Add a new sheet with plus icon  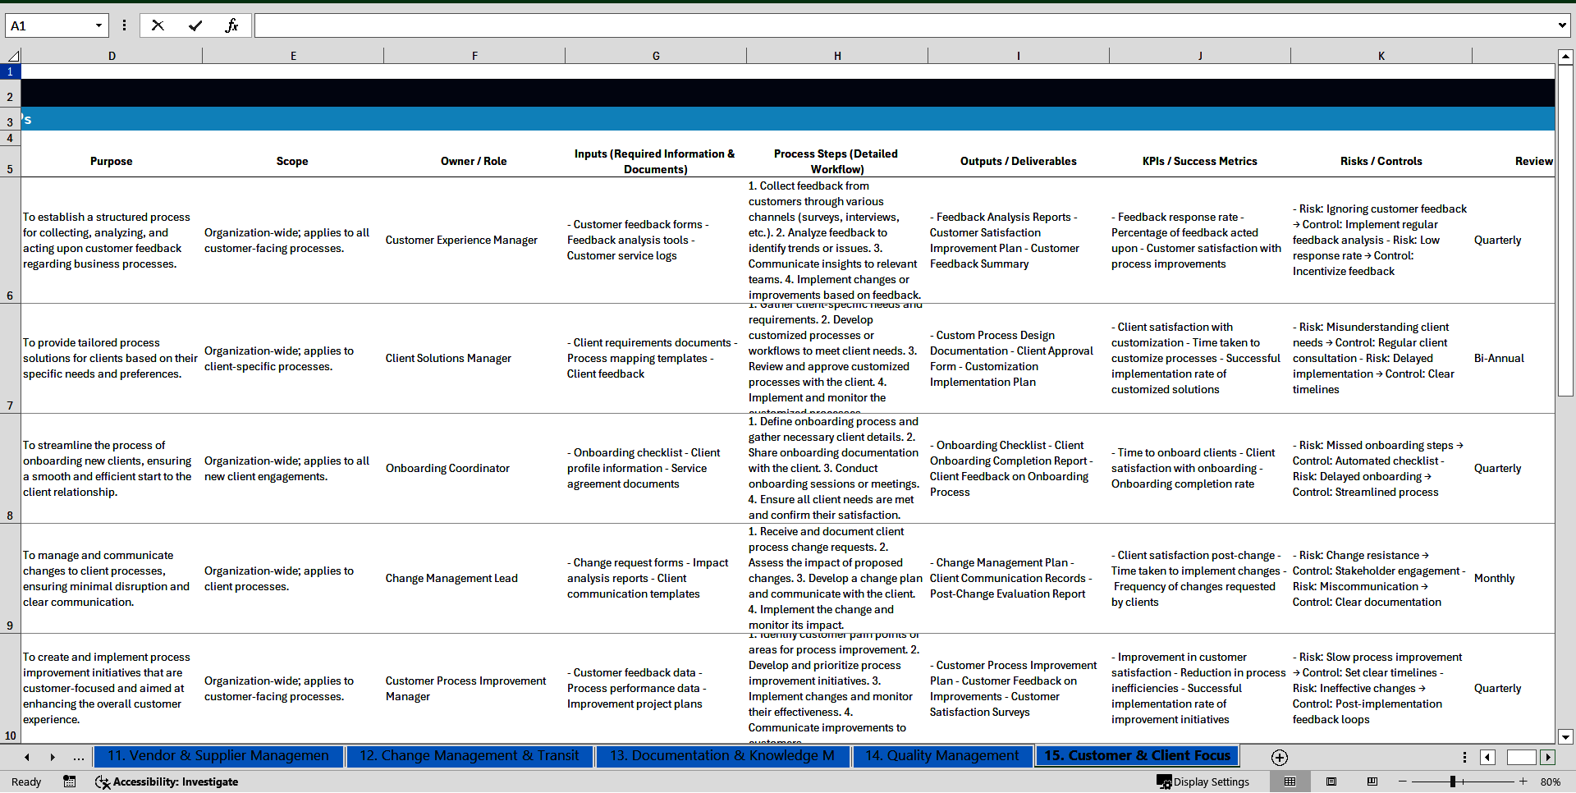(1279, 757)
